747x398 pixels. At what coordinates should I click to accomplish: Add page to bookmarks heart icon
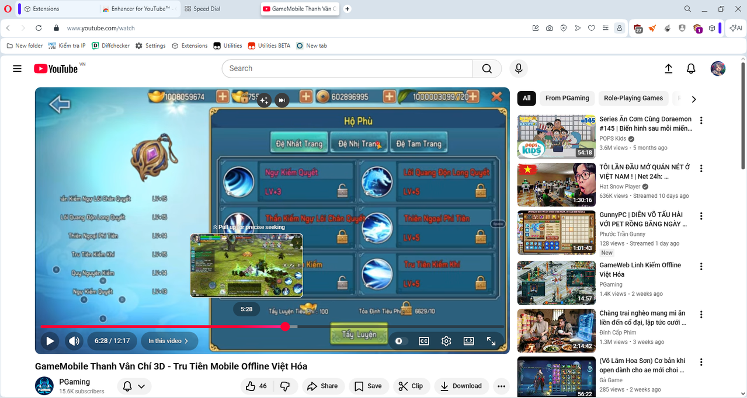pos(592,28)
